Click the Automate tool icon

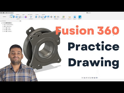tap(31, 17)
